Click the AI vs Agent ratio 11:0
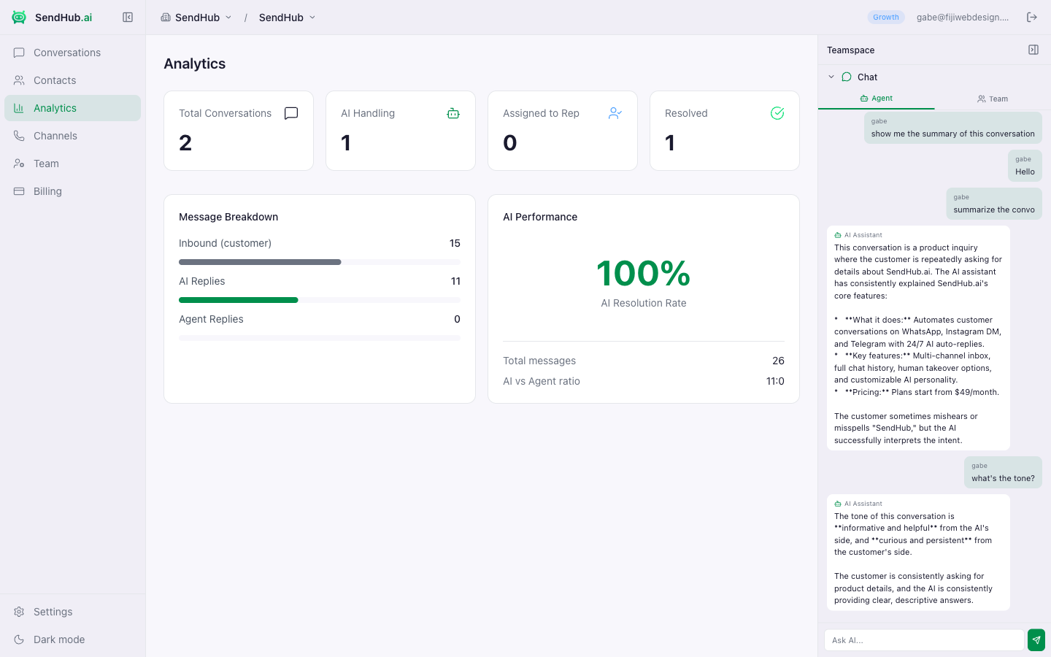Image resolution: width=1051 pixels, height=657 pixels. click(775, 381)
